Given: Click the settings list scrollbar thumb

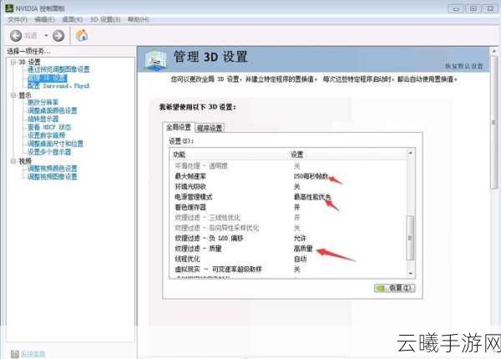Looking at the screenshot, I should click(410, 238).
